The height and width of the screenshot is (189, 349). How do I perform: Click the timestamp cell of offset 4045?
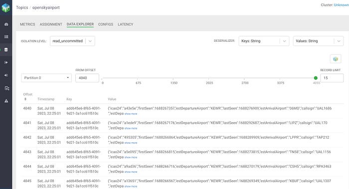(49, 184)
